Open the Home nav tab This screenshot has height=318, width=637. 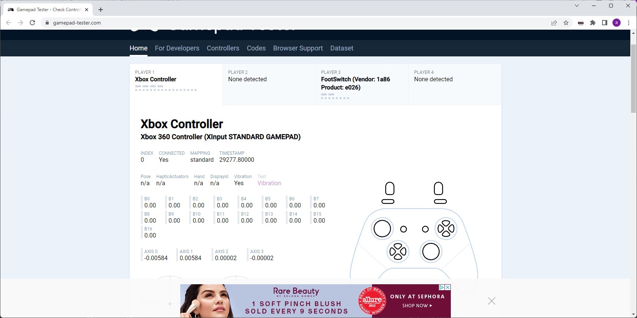139,48
